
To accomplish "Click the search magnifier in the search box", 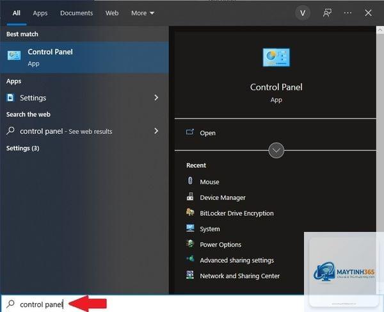I will click(10, 304).
